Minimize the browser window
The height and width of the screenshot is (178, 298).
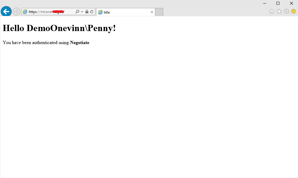(264, 3)
